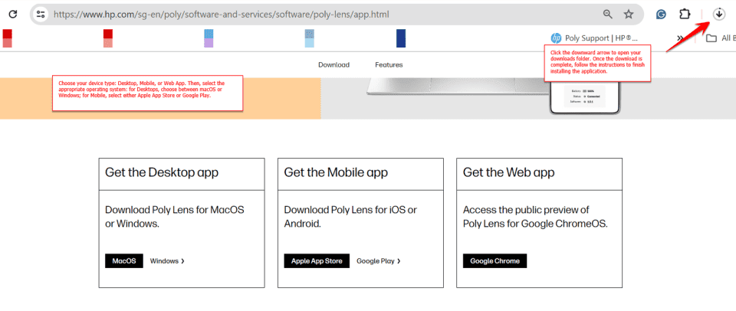736x311 pixels.
Task: Click the MacOS download button
Action: [x=124, y=261]
